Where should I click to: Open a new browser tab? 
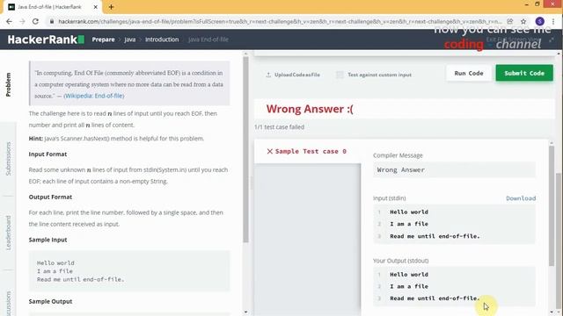pyautogui.click(x=111, y=7)
